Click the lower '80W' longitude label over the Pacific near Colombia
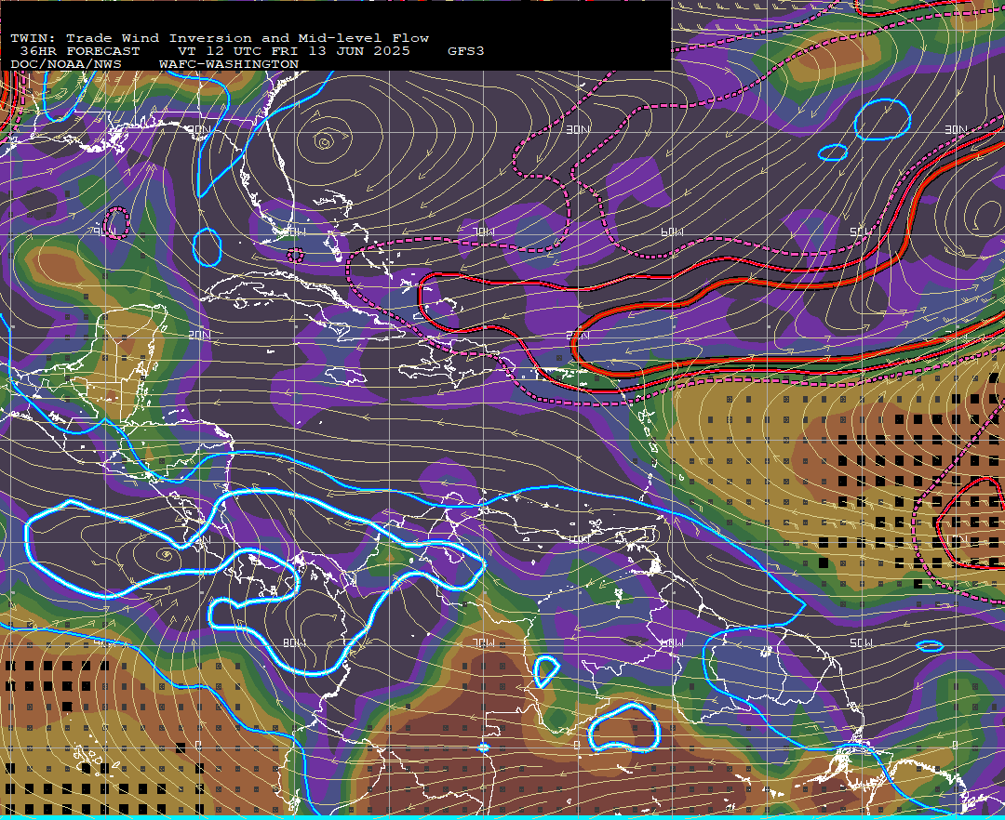 click(x=293, y=642)
